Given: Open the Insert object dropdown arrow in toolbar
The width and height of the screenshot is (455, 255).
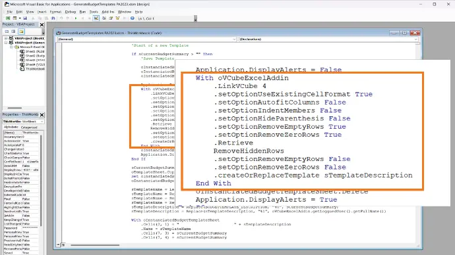Looking at the screenshot, I should pyautogui.click(x=19, y=18).
